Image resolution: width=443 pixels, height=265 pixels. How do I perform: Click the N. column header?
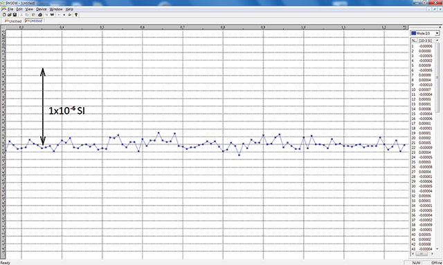pos(414,41)
